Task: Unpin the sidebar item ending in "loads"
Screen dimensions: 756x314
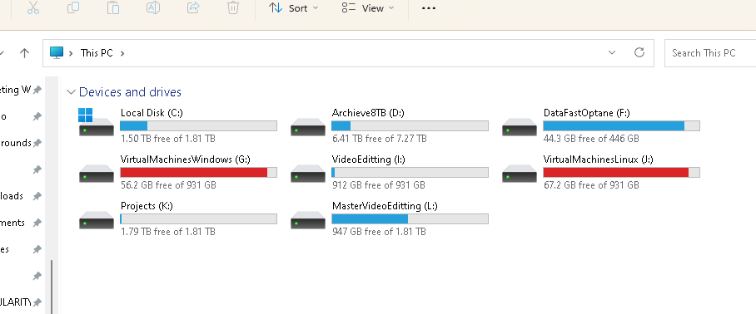Action: pyautogui.click(x=37, y=196)
